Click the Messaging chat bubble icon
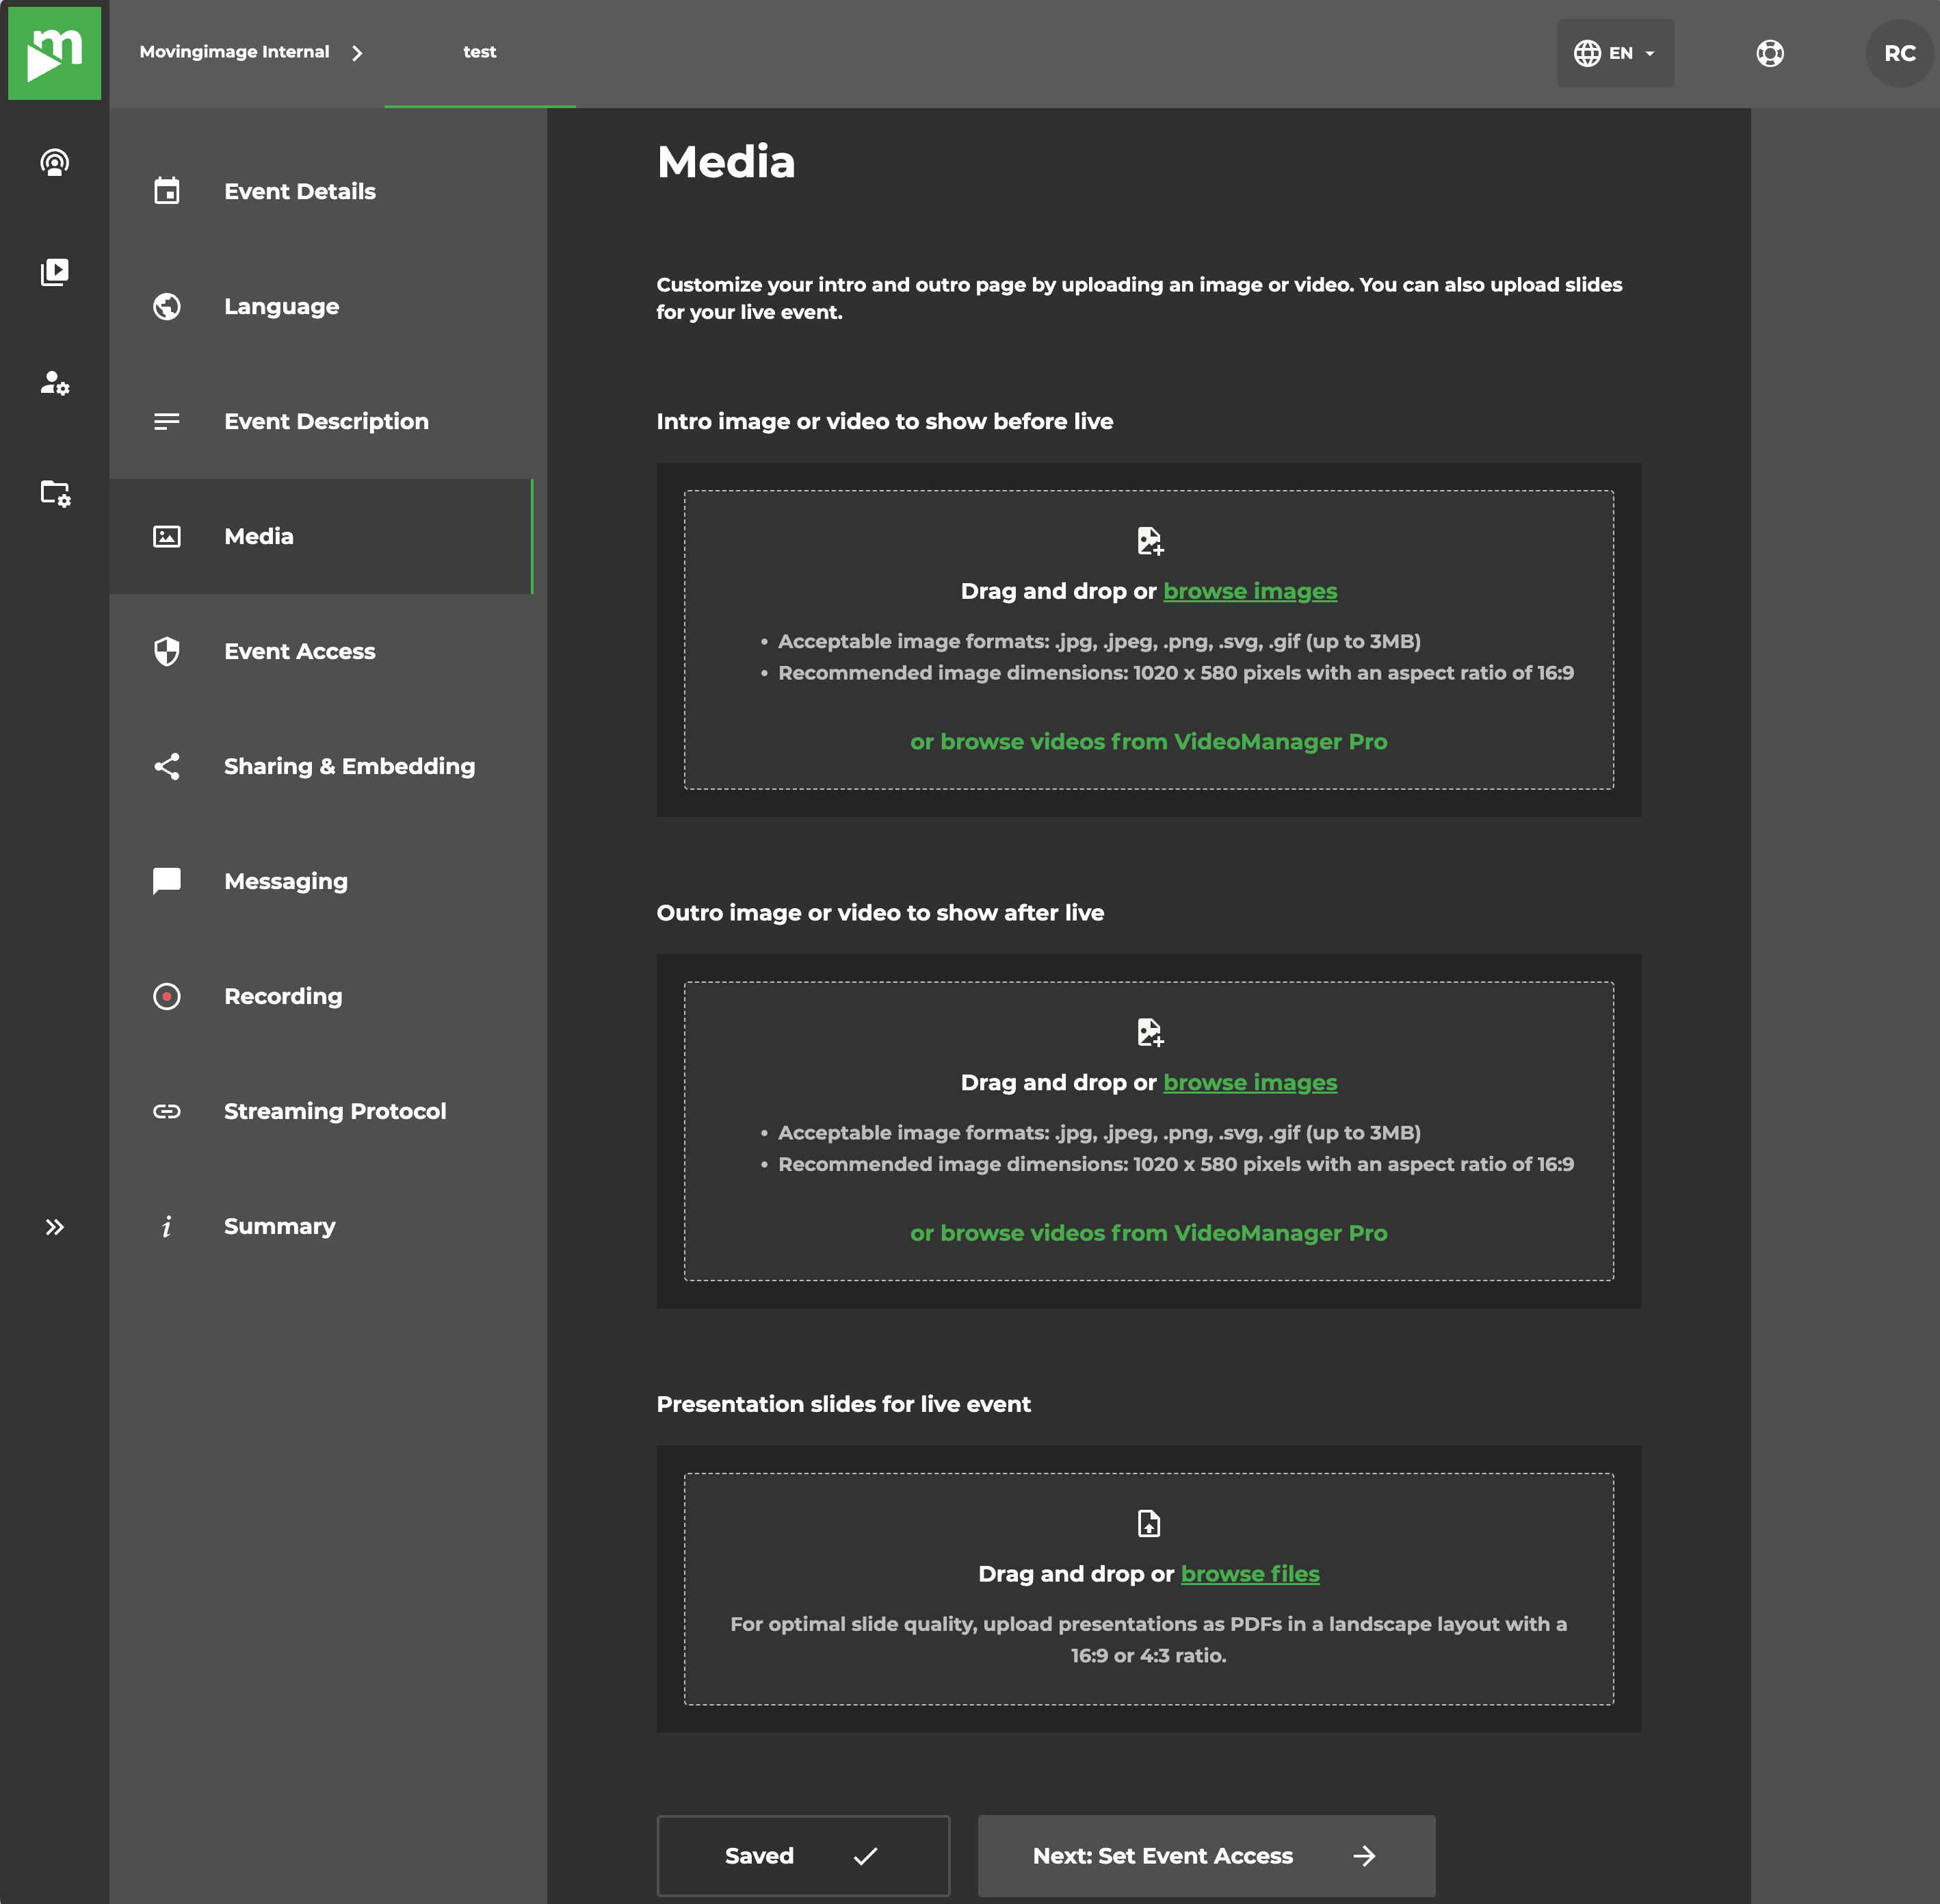1940x1904 pixels. (167, 881)
